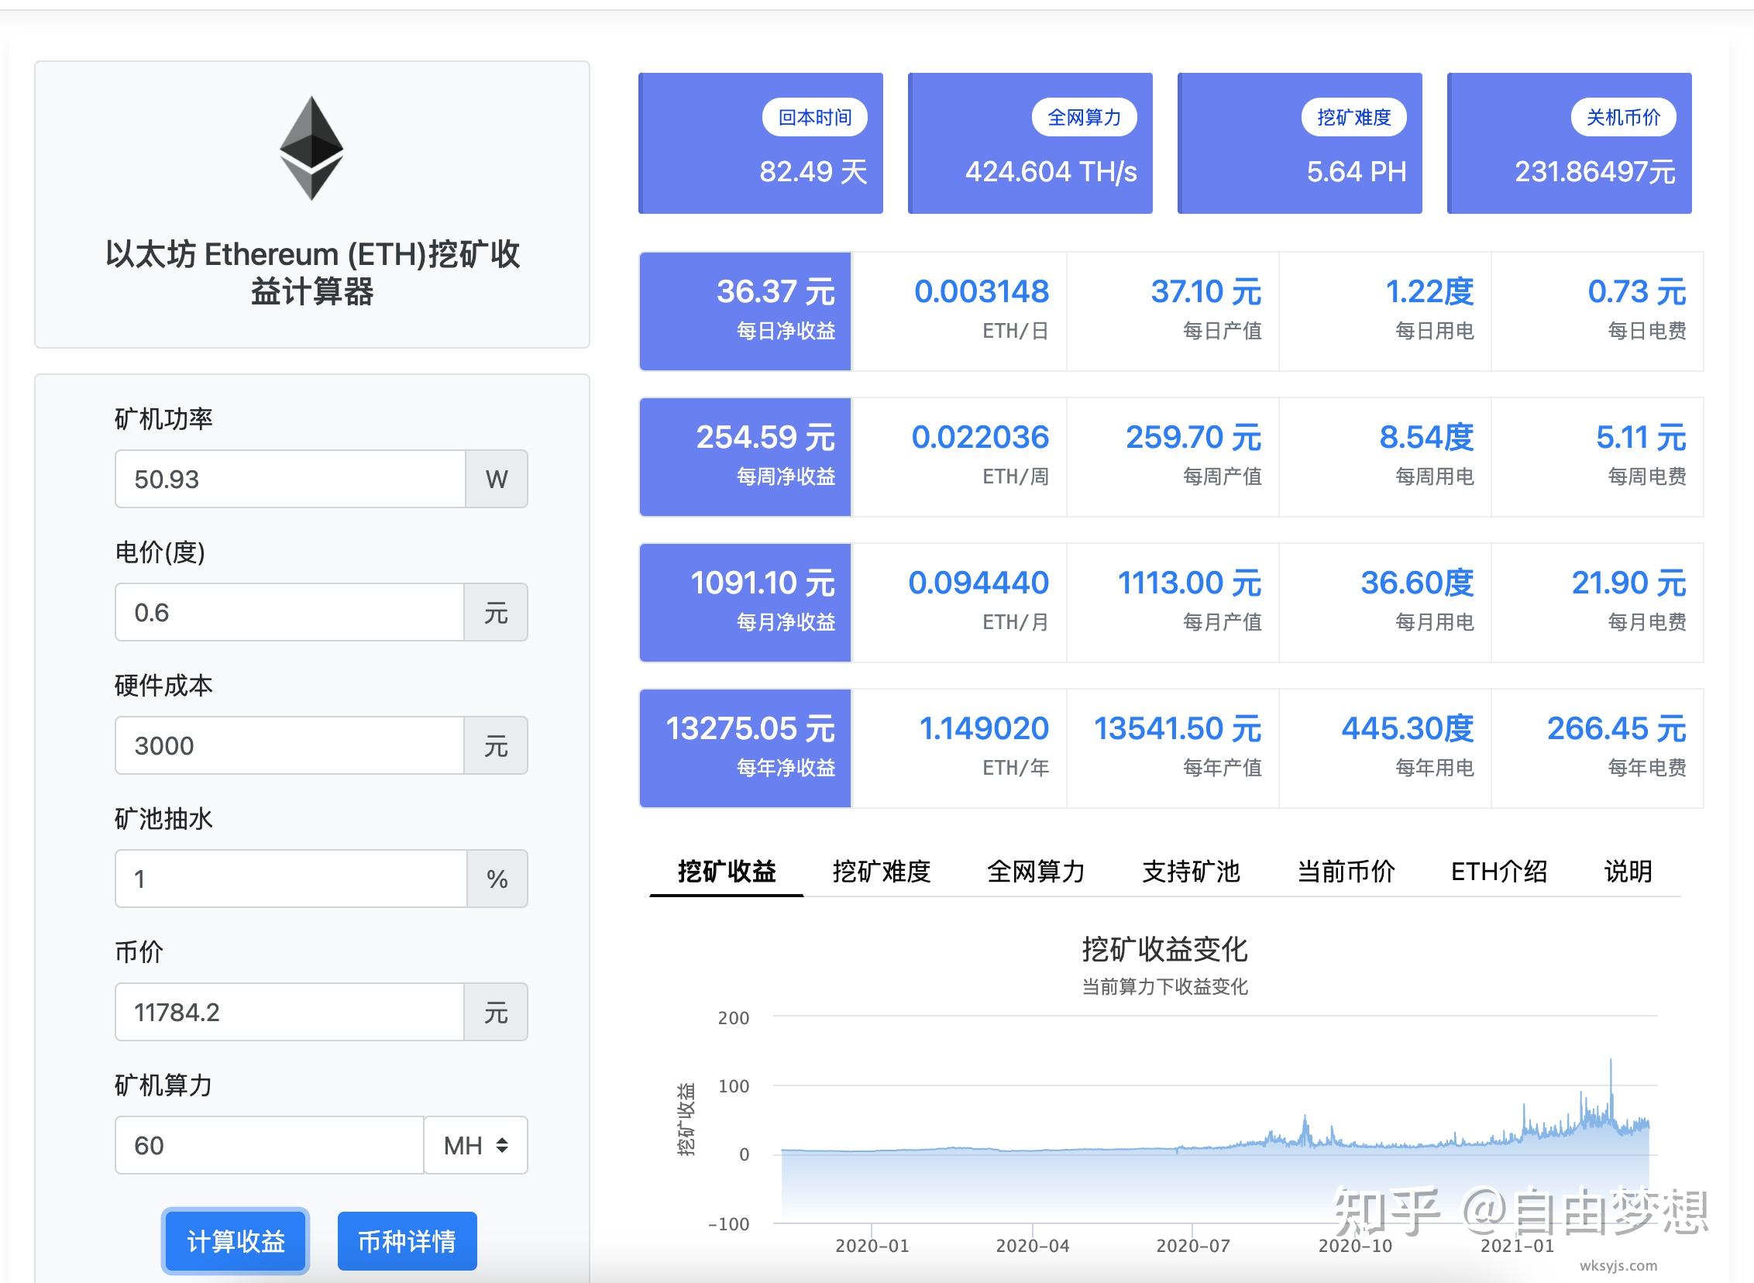Image resolution: width=1754 pixels, height=1283 pixels.
Task: Click the 硬件成本 input showing 3000
Action: (290, 745)
